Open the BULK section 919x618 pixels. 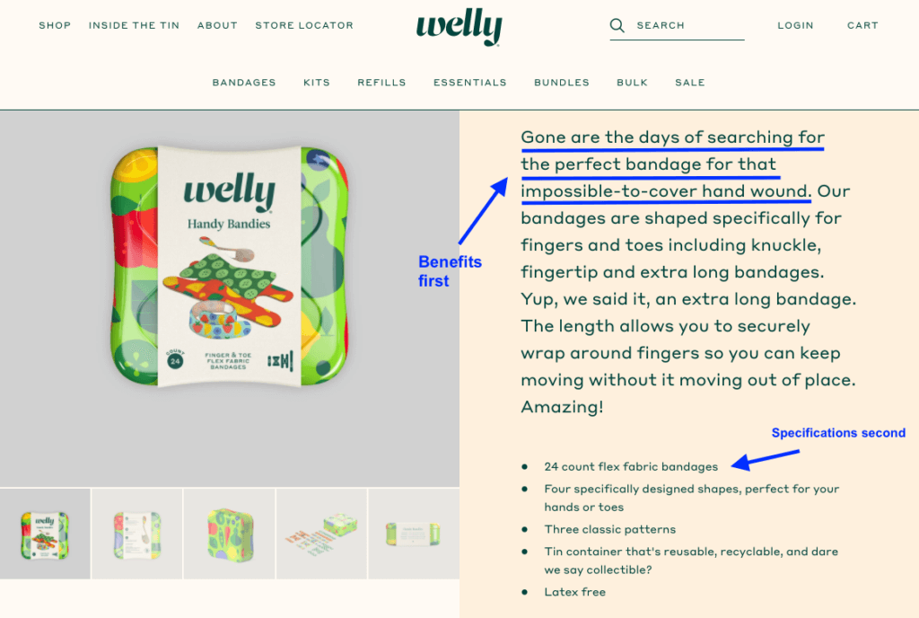(632, 82)
